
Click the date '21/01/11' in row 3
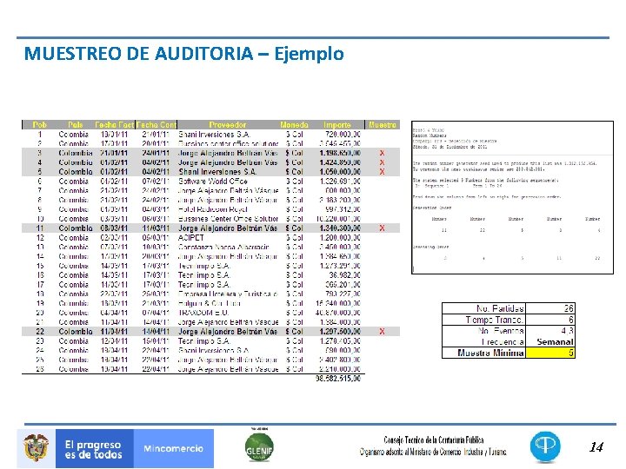pyautogui.click(x=114, y=153)
